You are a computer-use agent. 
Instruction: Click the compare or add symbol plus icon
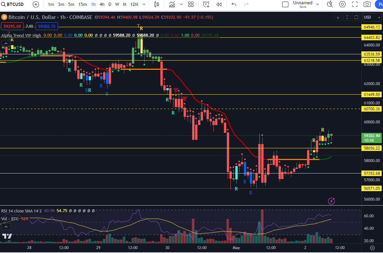coord(36,4)
